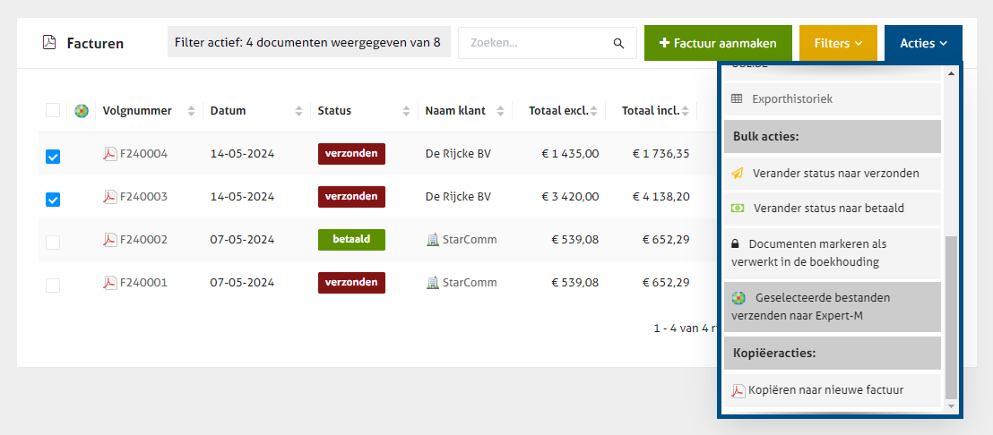Screen dimensions: 993x435
Task: Click the 'Factuur aanmaken' button
Action: tap(717, 43)
